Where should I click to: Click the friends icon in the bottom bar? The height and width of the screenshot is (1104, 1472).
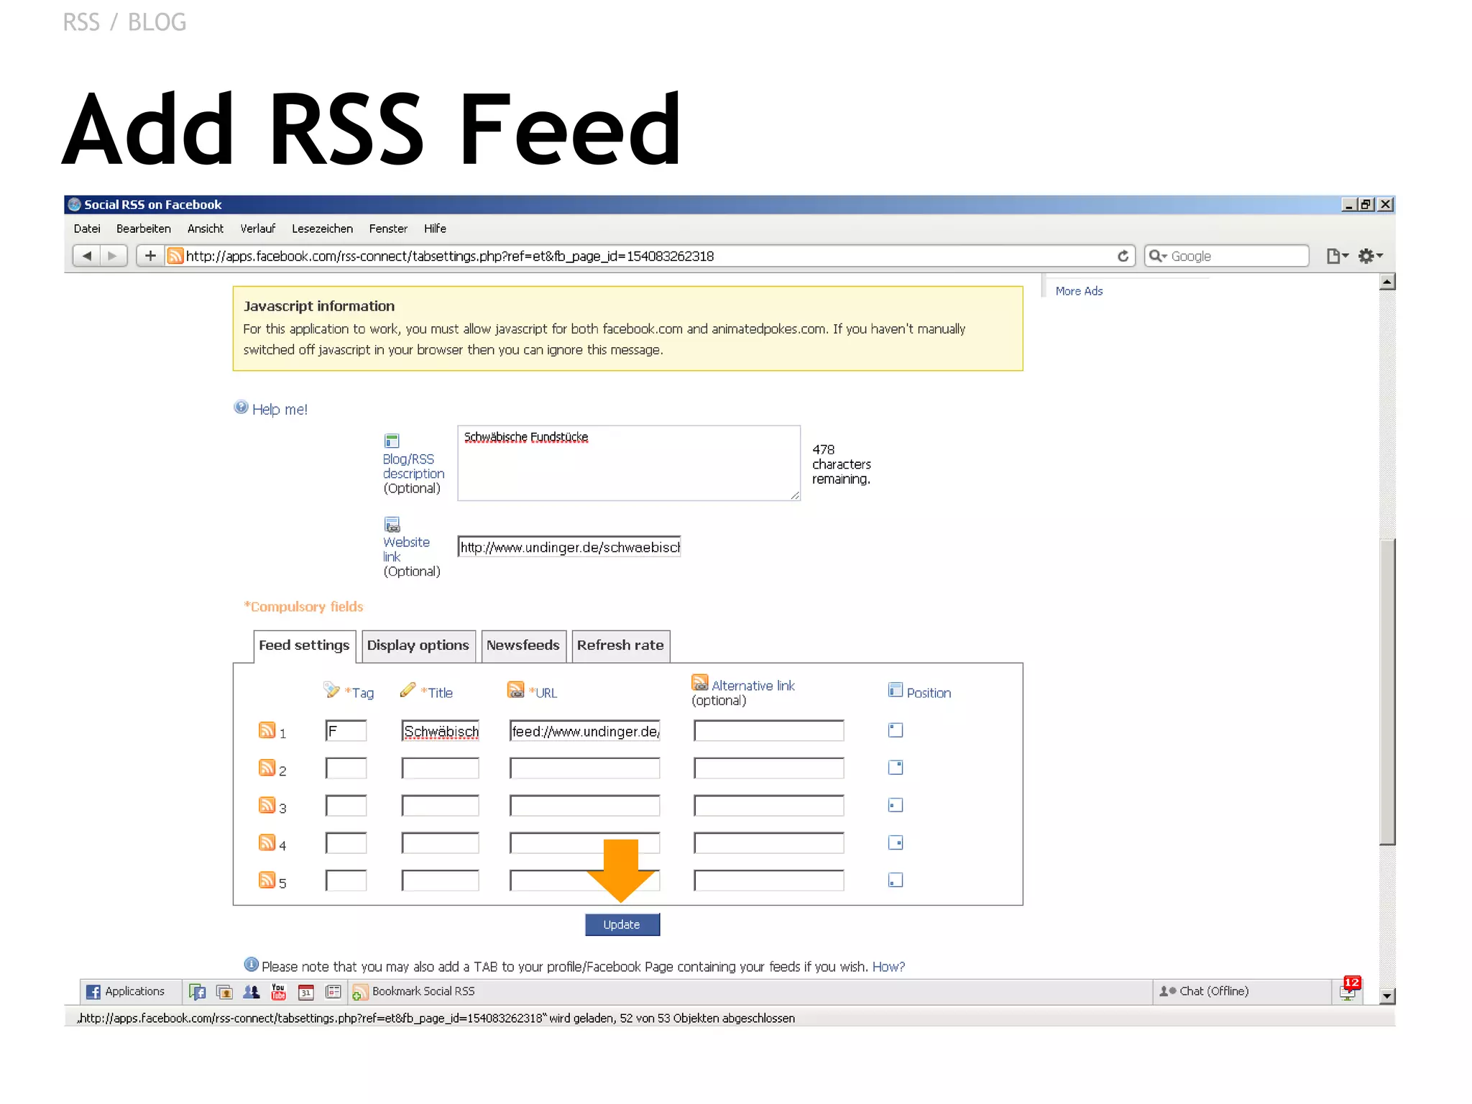(251, 992)
